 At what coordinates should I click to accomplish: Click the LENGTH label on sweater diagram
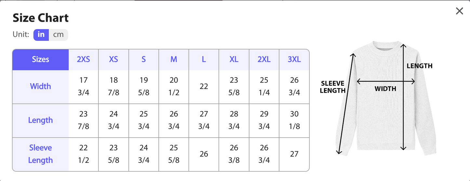(x=420, y=66)
